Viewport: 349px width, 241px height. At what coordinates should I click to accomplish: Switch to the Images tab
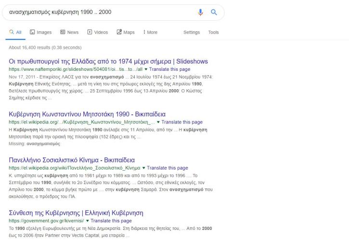(41, 32)
